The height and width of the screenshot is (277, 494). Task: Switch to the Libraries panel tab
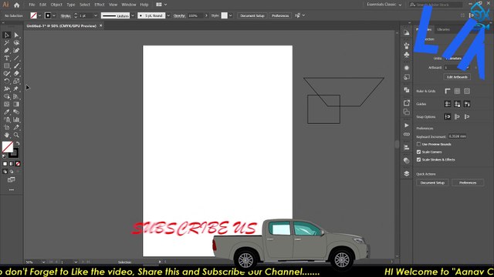[443, 29]
